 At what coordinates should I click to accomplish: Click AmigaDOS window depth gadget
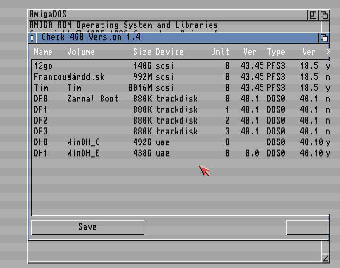(x=324, y=16)
